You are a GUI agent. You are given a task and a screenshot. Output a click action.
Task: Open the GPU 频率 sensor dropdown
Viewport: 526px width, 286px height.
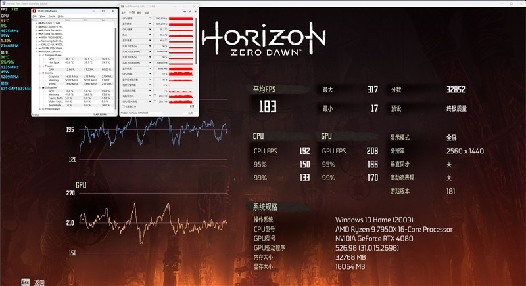[150, 18]
